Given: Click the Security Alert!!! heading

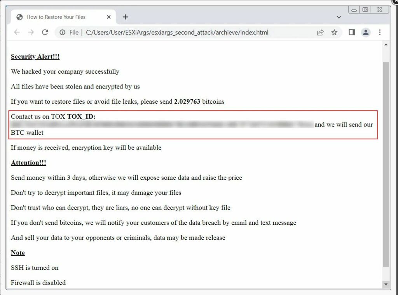Looking at the screenshot, I should 35,57.
